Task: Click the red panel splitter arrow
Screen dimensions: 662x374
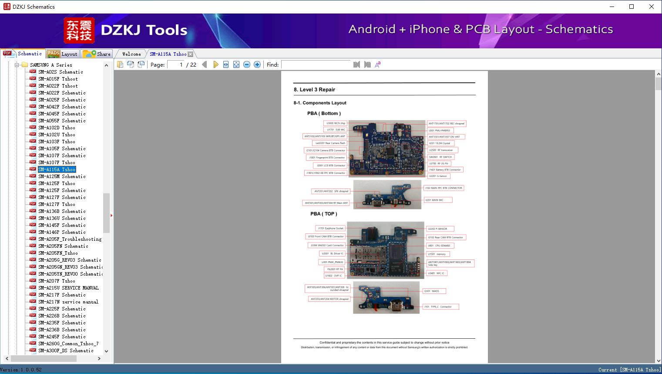Action: pos(111,215)
